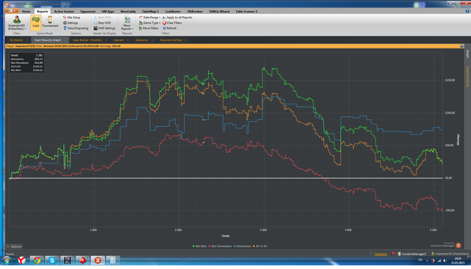Image resolution: width=471 pixels, height=269 pixels.
Task: Click Refresh in the Filters group
Action: (x=170, y=28)
